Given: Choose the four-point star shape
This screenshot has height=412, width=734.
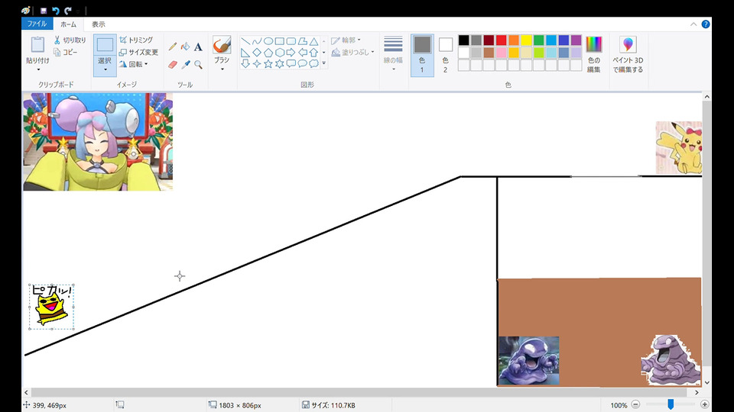Looking at the screenshot, I should click(x=257, y=63).
